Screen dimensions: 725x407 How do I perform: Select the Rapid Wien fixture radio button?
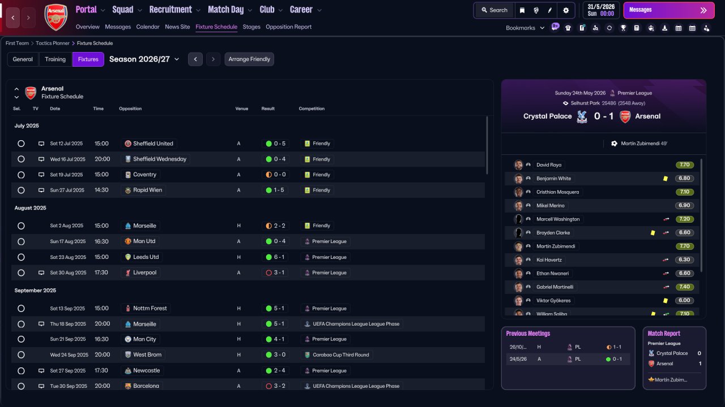tap(21, 190)
